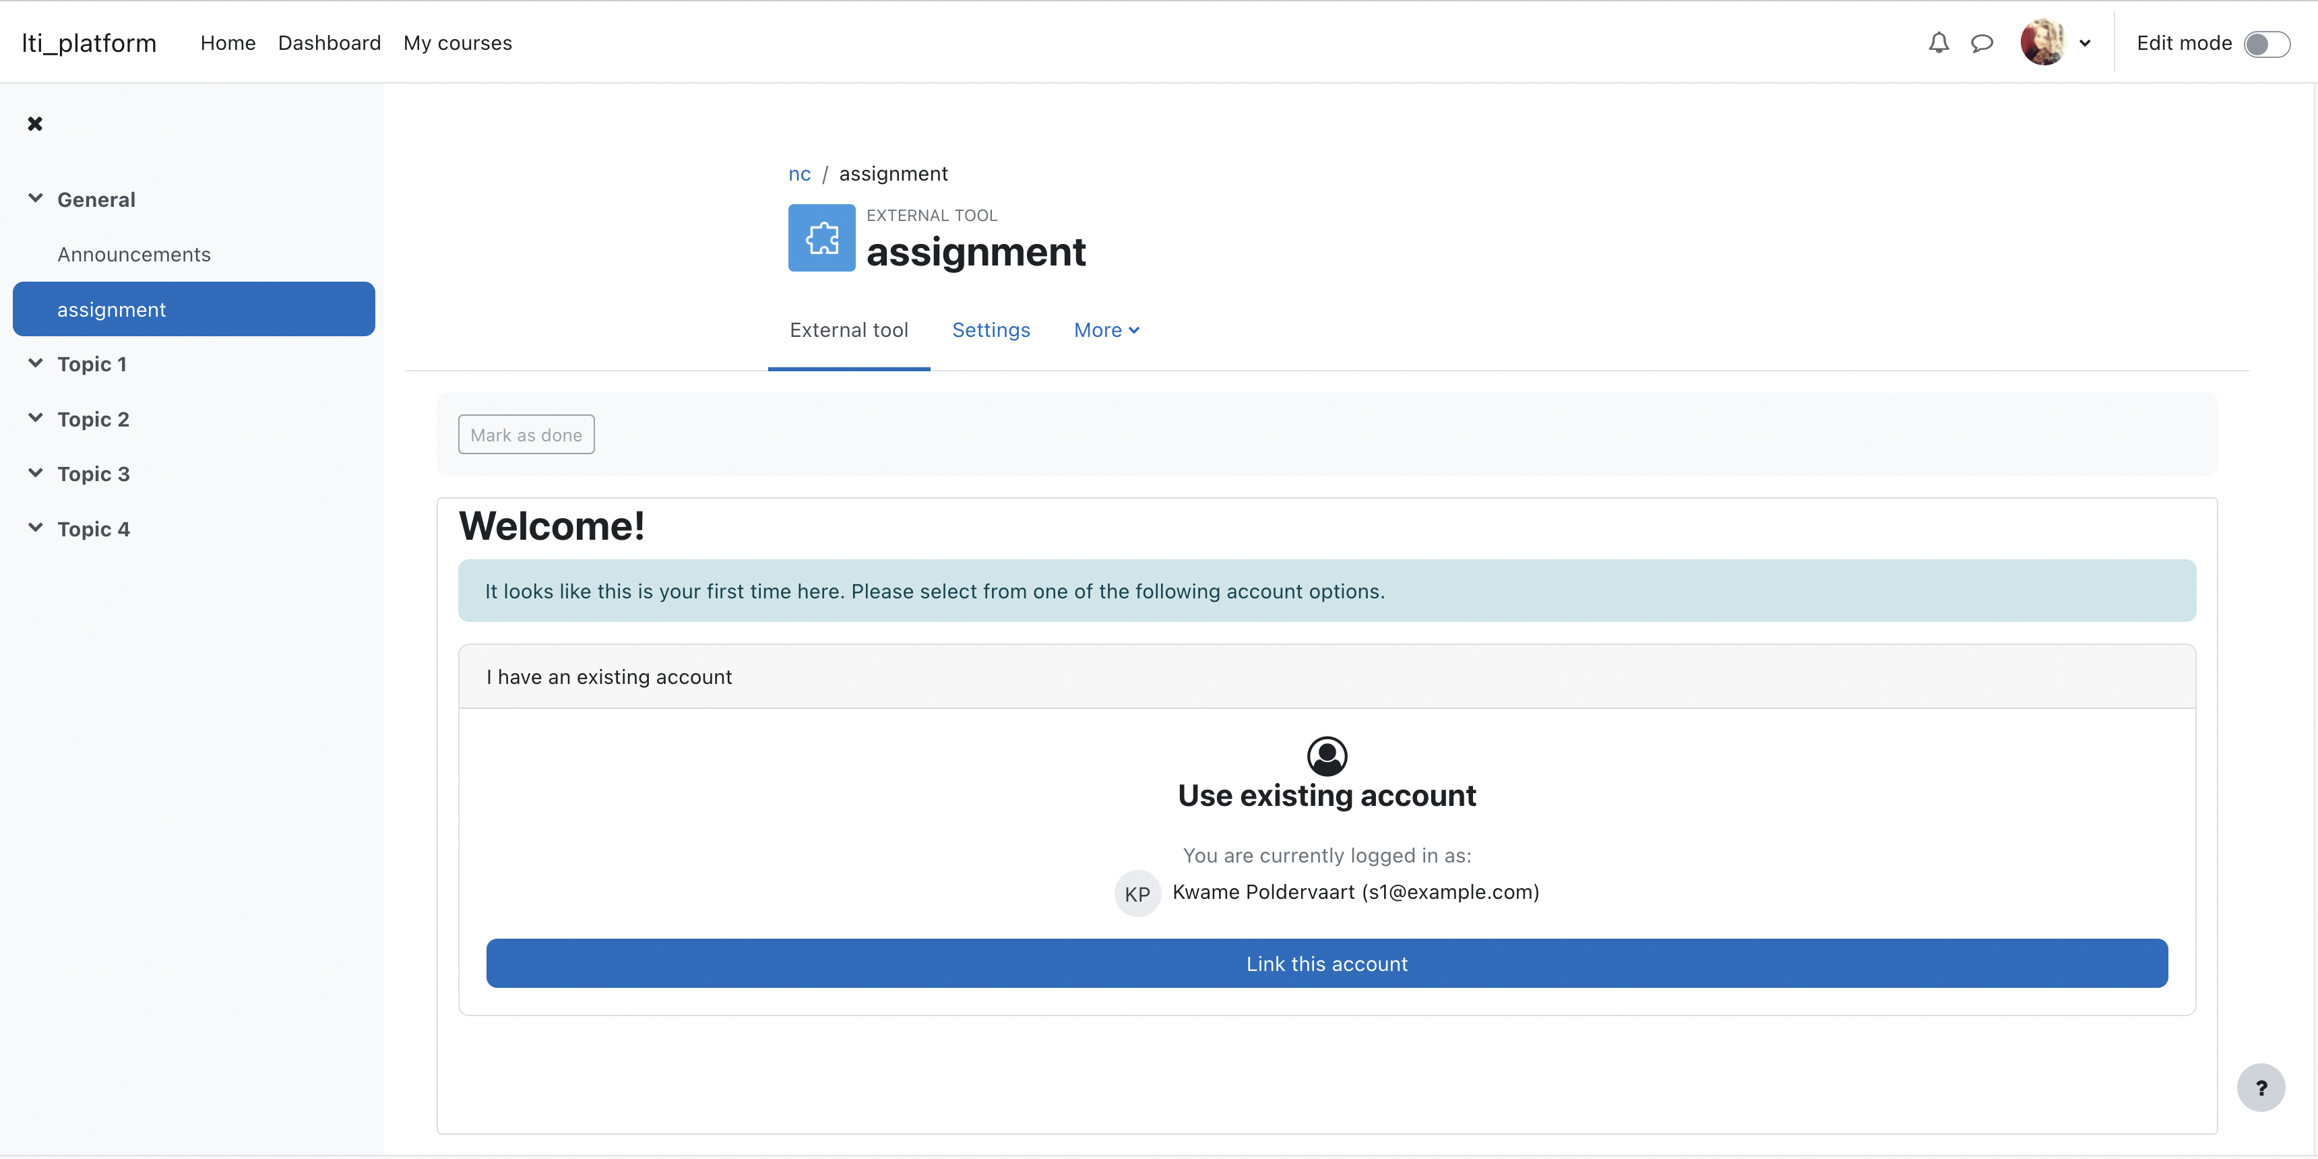Close the course index drawer
2318x1159 pixels.
coord(35,123)
